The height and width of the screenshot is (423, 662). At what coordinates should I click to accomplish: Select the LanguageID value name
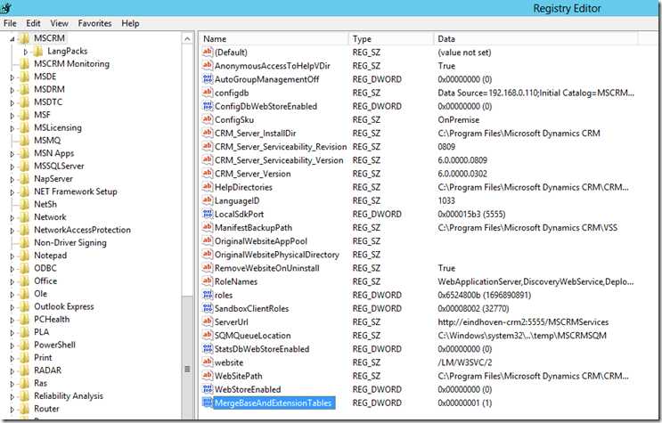[237, 200]
